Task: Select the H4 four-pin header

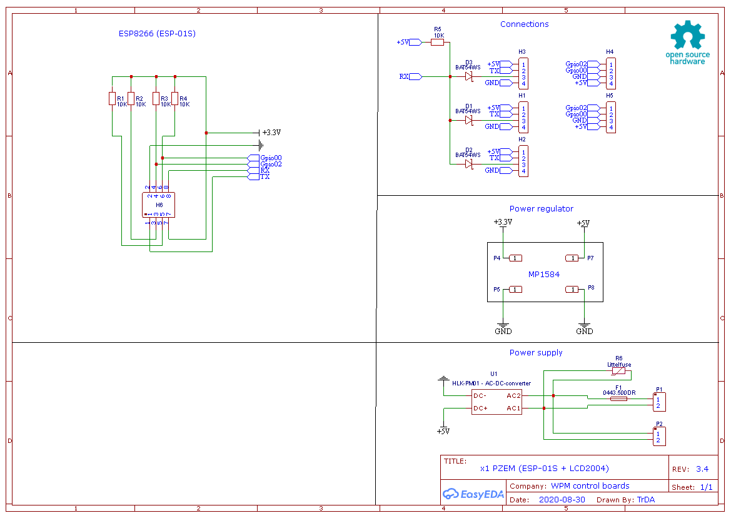Action: tap(611, 74)
